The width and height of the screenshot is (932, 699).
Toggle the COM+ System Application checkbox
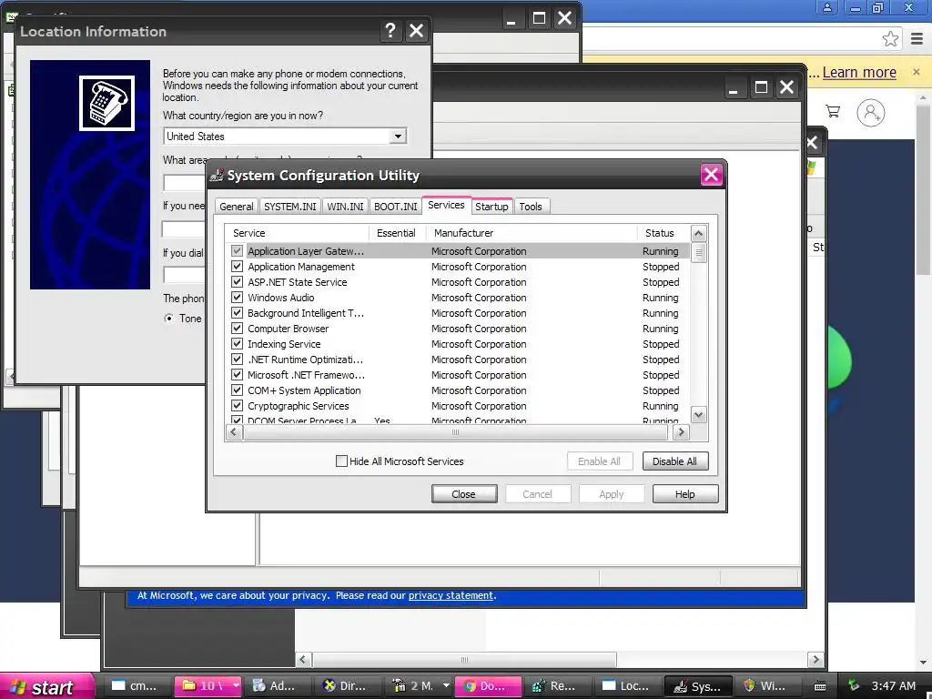237,390
